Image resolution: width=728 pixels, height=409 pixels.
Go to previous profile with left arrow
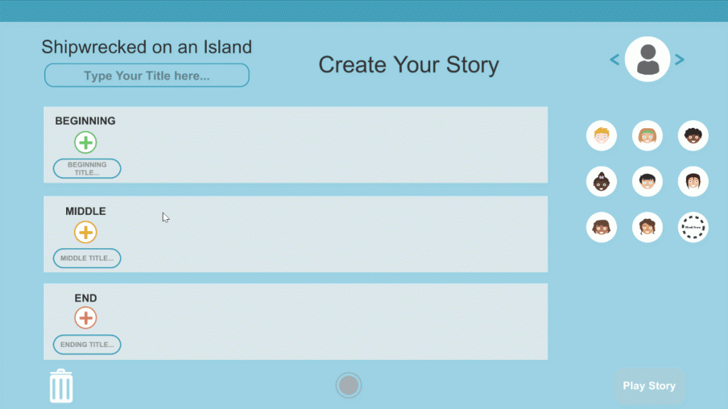tap(615, 60)
